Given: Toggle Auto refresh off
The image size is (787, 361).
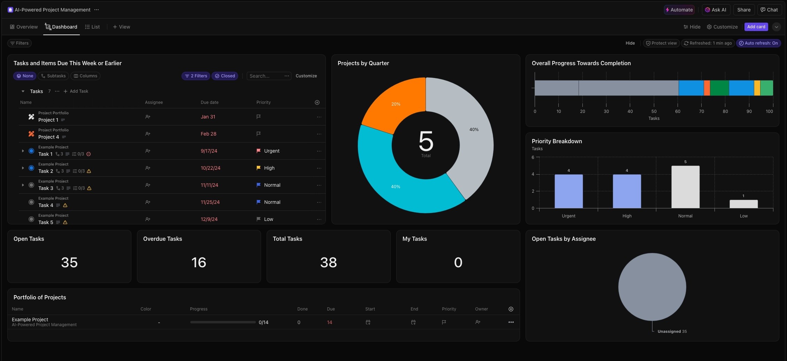Looking at the screenshot, I should click(759, 43).
